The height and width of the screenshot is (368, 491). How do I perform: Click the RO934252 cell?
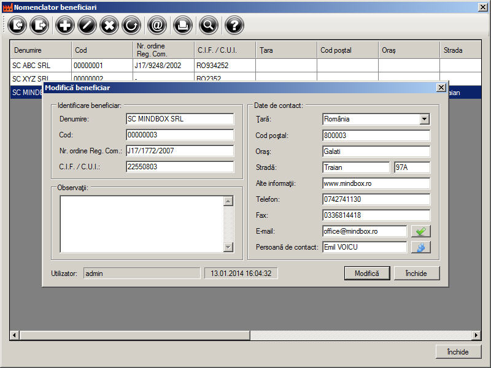click(225, 66)
